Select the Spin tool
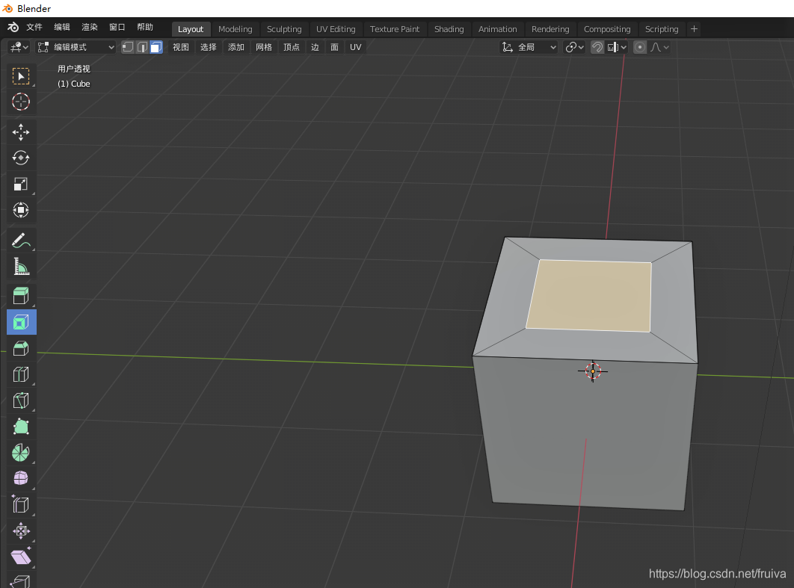Viewport: 794px width, 588px height. (x=21, y=452)
